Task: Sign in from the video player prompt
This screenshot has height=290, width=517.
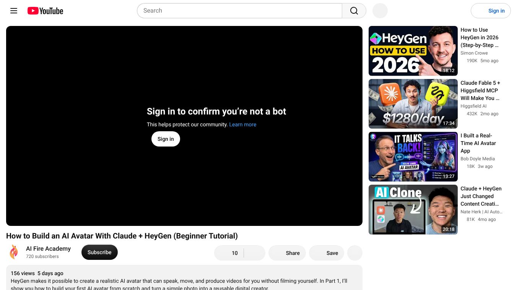Action: (x=166, y=139)
